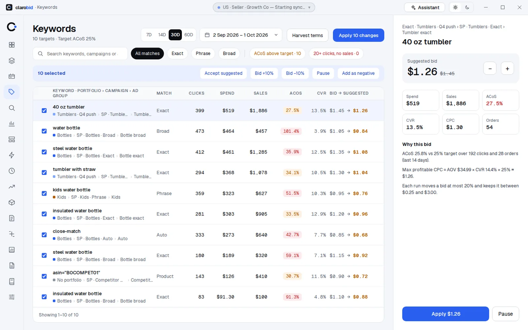Select the 7D time range tab

click(x=149, y=35)
